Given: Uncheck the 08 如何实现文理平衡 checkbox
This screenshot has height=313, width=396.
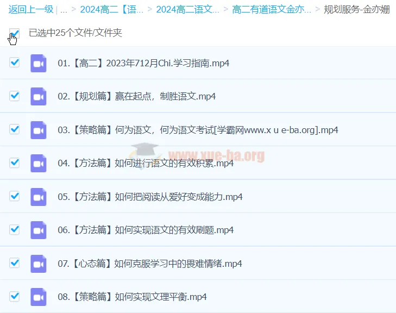Looking at the screenshot, I should [15, 296].
